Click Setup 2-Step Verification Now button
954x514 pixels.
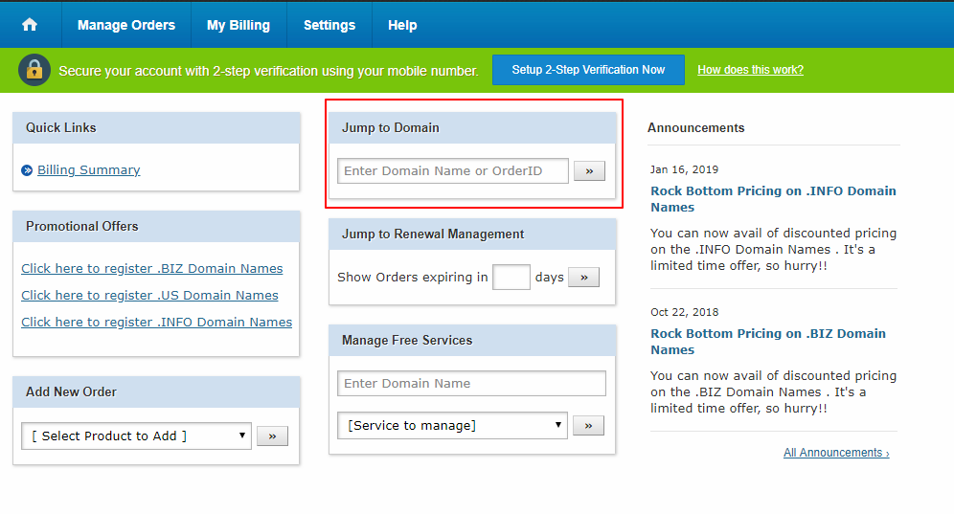point(588,70)
